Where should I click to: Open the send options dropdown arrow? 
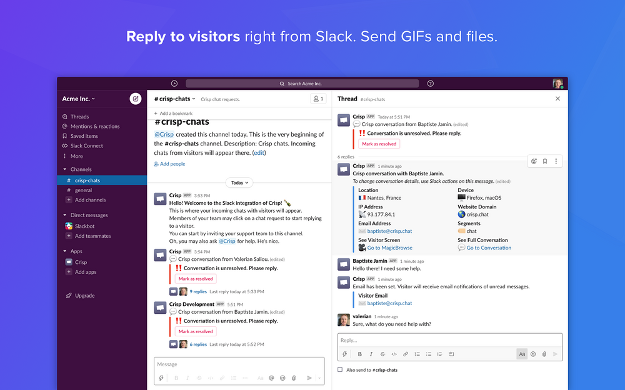point(319,378)
